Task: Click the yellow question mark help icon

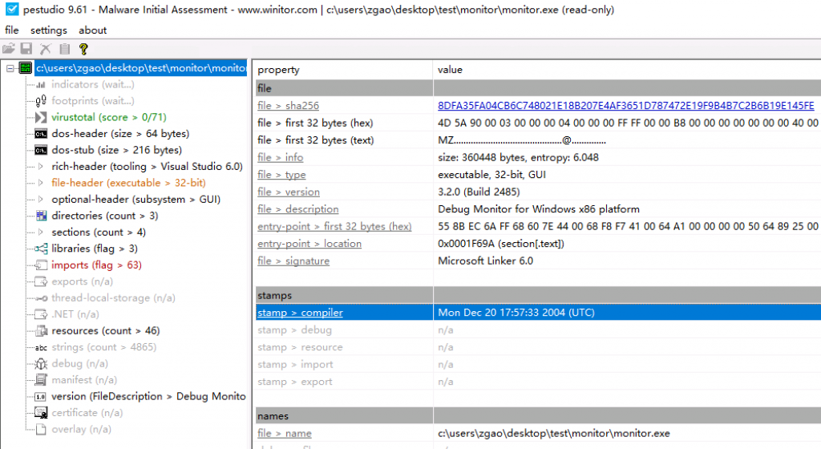Action: [83, 50]
